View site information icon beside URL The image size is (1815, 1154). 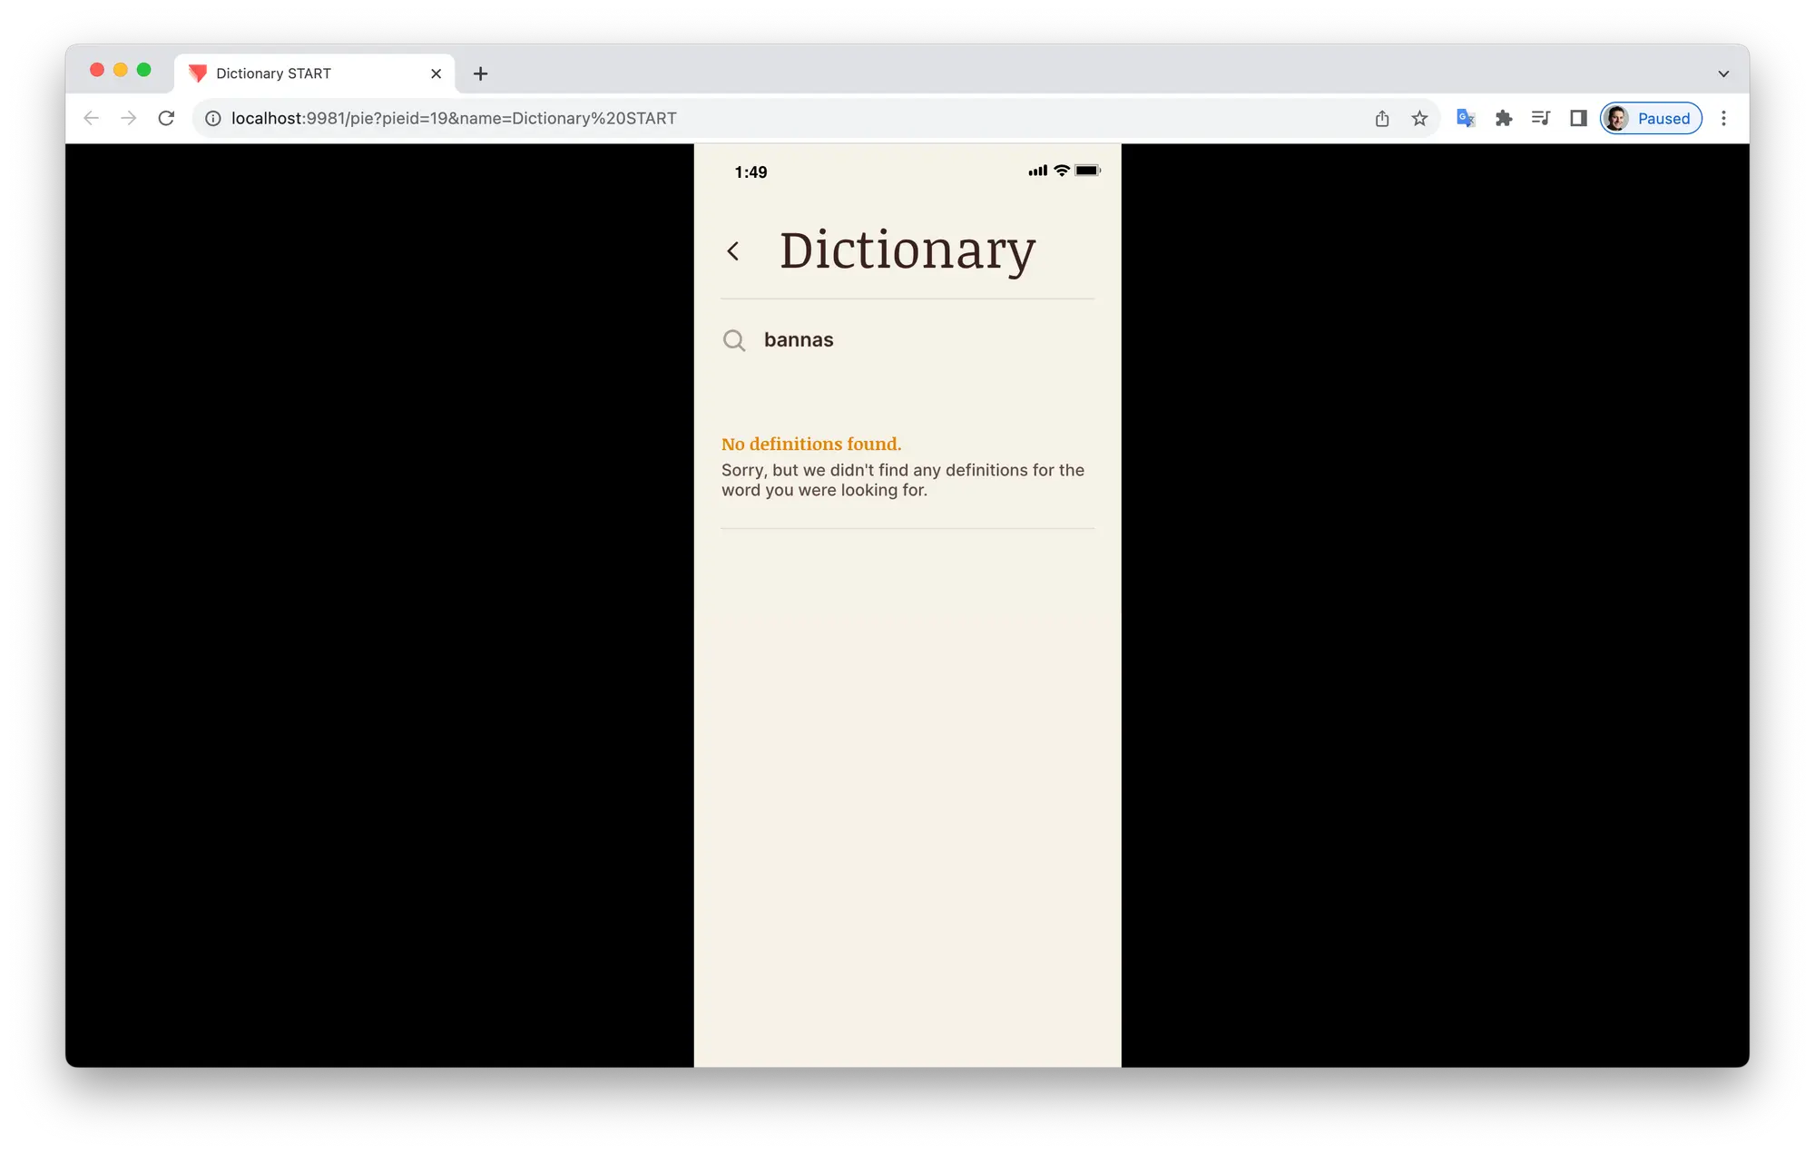pos(212,118)
